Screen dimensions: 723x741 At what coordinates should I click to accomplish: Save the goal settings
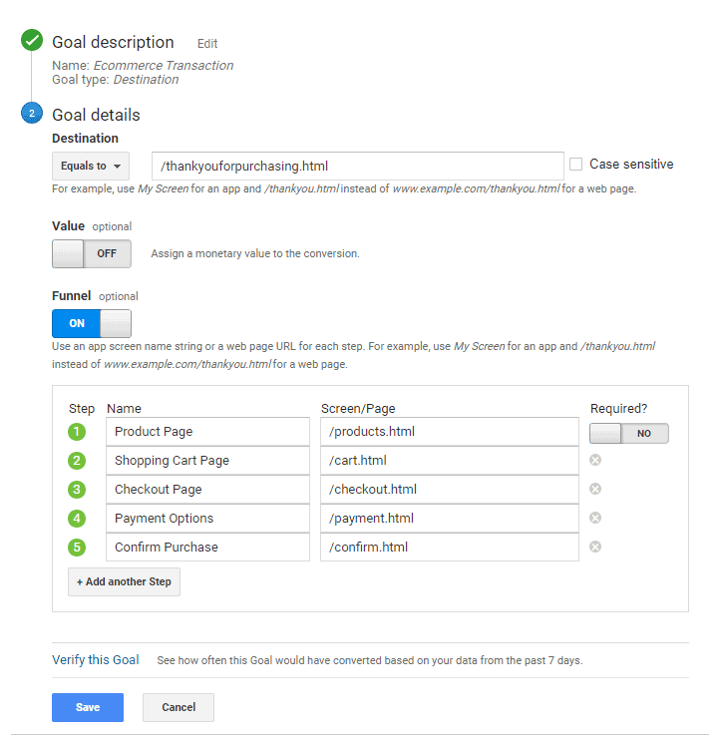(88, 707)
